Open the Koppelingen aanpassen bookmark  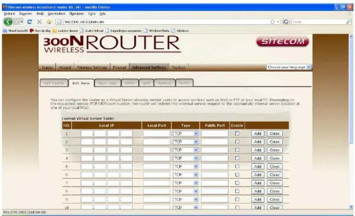pyautogui.click(x=124, y=31)
